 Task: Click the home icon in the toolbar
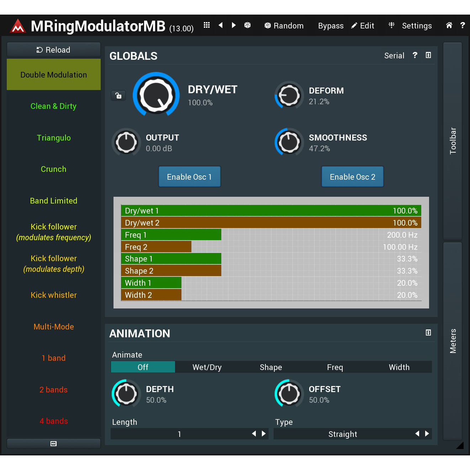449,25
